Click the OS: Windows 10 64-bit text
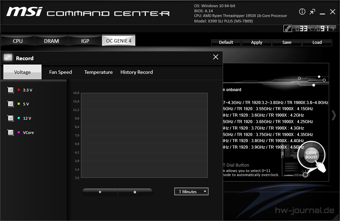This screenshot has height=221, width=340. click(x=215, y=6)
